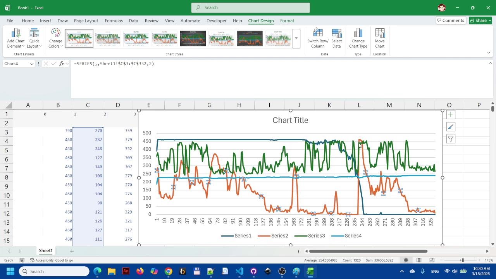Click Switch Row/Column button
The width and height of the screenshot is (496, 279).
point(318,38)
